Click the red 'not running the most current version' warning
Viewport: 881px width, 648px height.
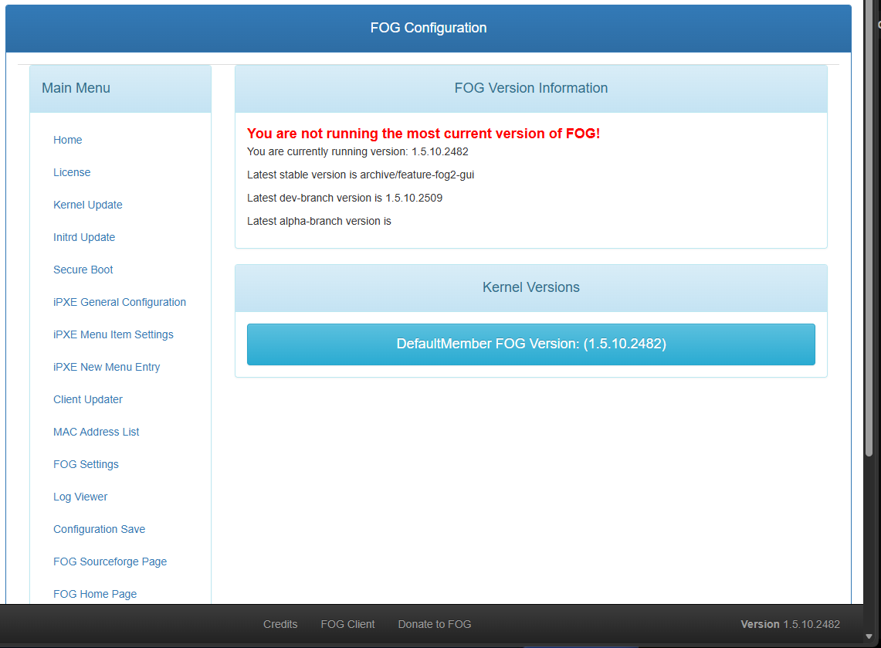click(424, 134)
